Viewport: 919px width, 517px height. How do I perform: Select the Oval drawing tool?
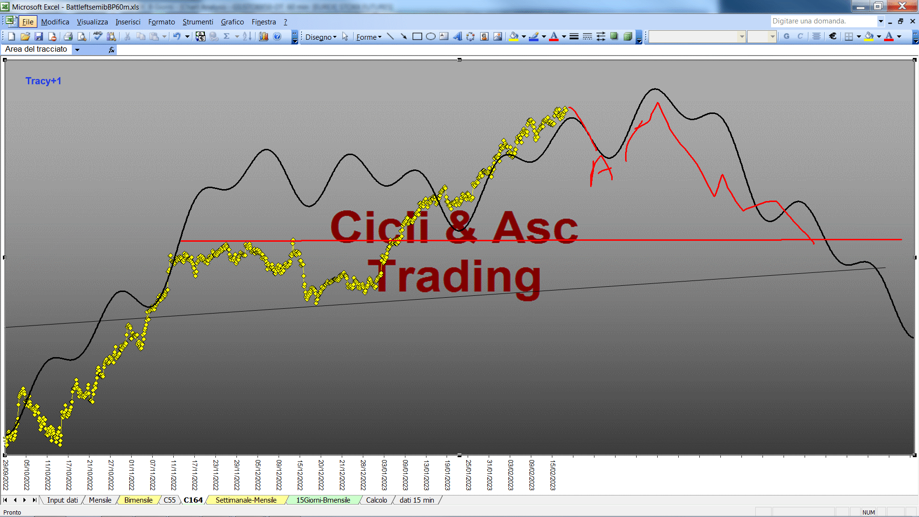coord(431,36)
